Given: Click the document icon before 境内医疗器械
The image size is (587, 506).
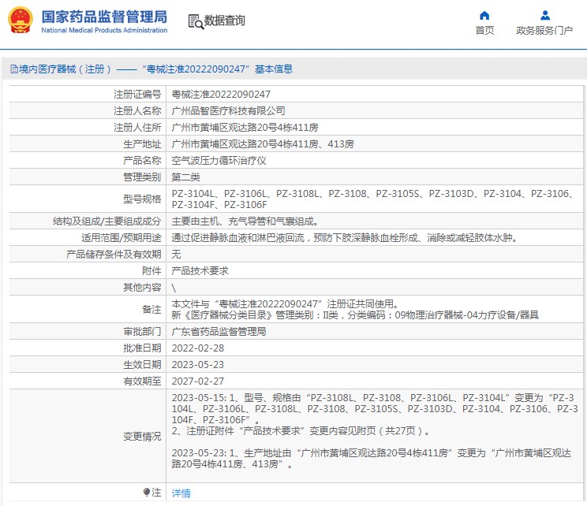Looking at the screenshot, I should [x=13, y=69].
